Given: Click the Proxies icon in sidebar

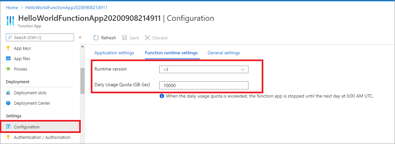Looking at the screenshot, I should click(x=8, y=69).
